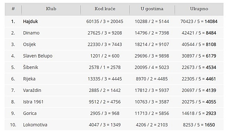Viewport: 226px width, 134px height.
Task: Open the Hajduk club entry
Action: coord(30,21)
